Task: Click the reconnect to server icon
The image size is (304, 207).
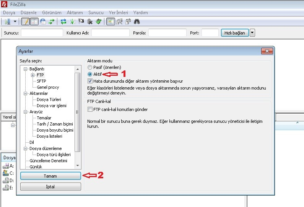Action: [x=98, y=22]
